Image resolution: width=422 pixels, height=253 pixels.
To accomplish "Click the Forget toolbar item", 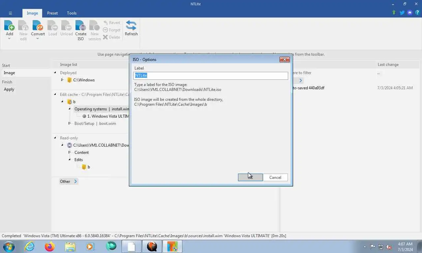I will point(111,30).
